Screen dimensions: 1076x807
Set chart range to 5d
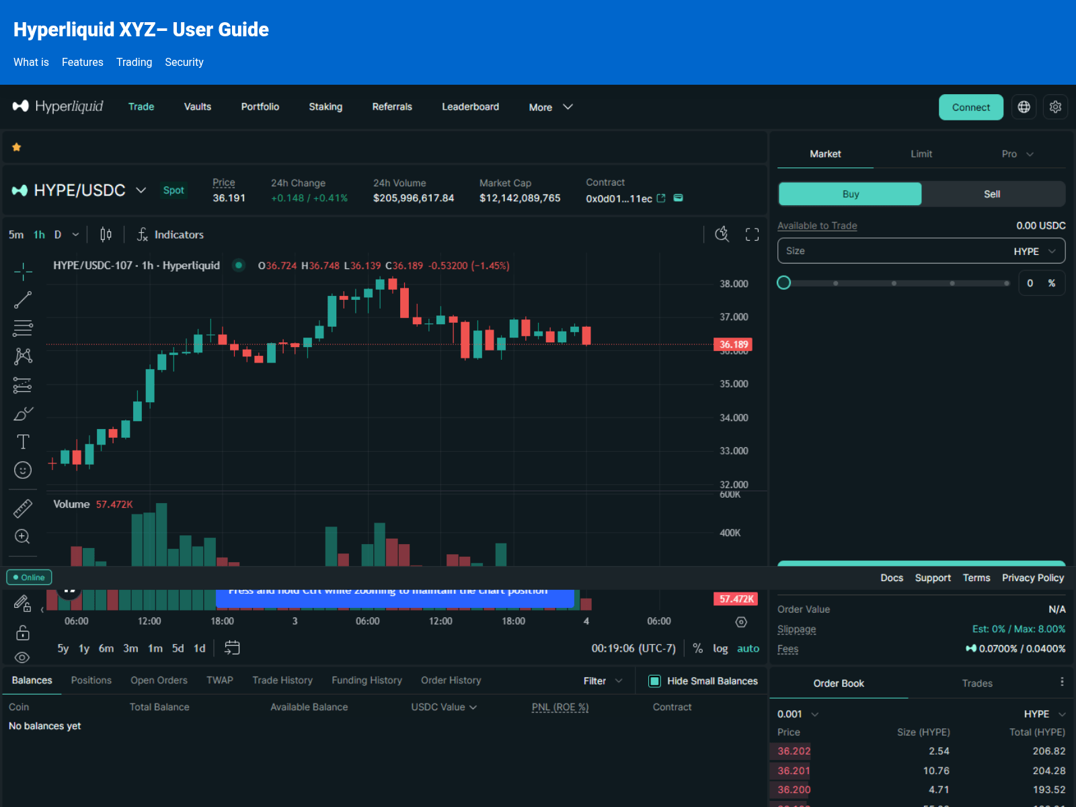[178, 648]
